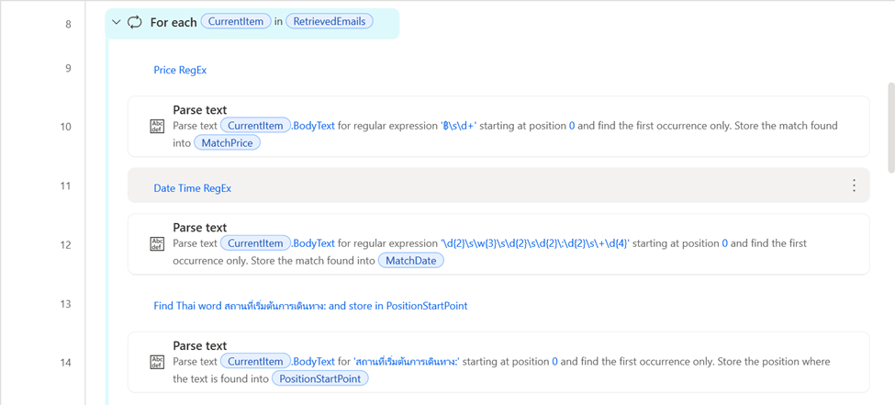The image size is (895, 405).
Task: Select the RetrievedEmails variable pill
Action: (330, 22)
